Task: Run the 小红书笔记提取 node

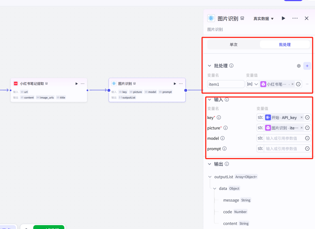Action: pos(77,83)
